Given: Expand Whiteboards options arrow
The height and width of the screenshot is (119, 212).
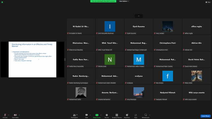Looking at the screenshot, I should click(x=150, y=115).
